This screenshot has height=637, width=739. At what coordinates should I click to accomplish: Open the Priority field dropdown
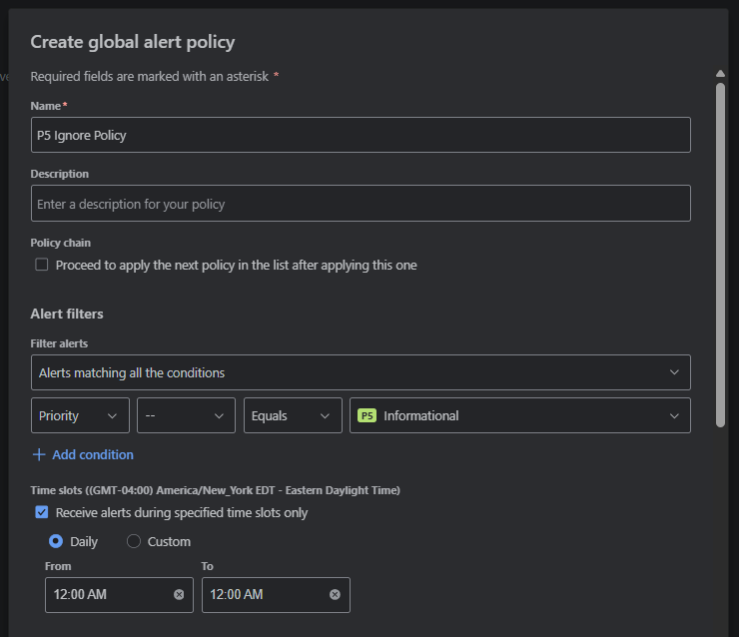tap(80, 415)
